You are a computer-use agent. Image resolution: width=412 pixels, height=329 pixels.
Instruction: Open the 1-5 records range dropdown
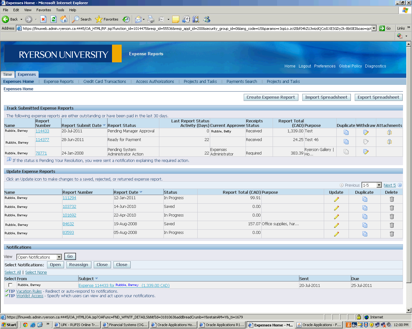(x=379, y=185)
